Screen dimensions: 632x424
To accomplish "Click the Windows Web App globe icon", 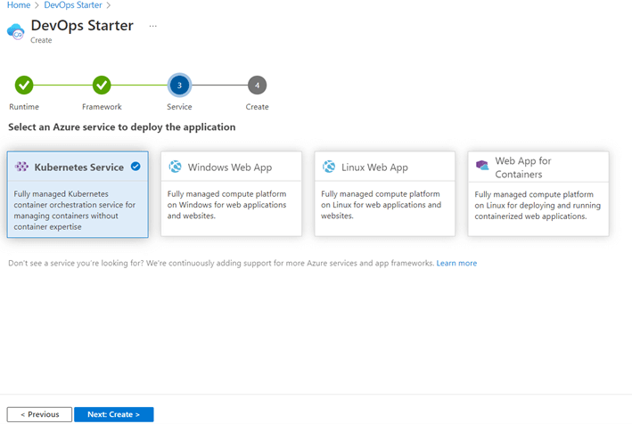I will coord(175,167).
